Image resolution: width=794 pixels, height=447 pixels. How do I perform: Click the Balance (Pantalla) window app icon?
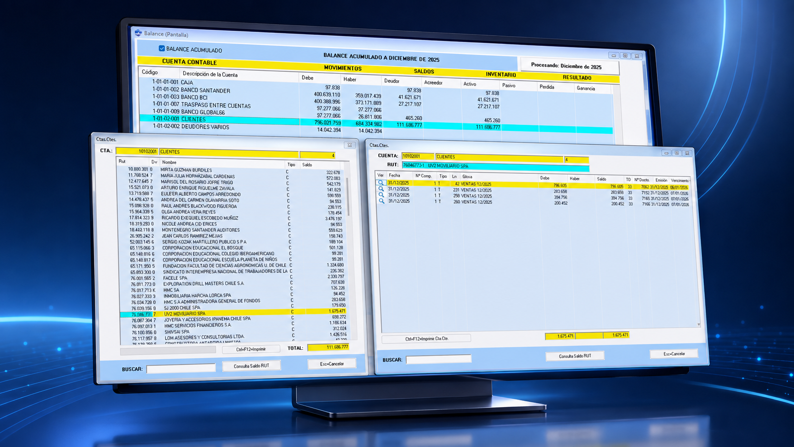[x=138, y=33]
